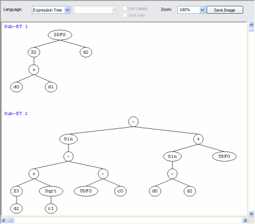Click the Sub-ET 2 heading link
The image size is (255, 224).
(x=16, y=113)
